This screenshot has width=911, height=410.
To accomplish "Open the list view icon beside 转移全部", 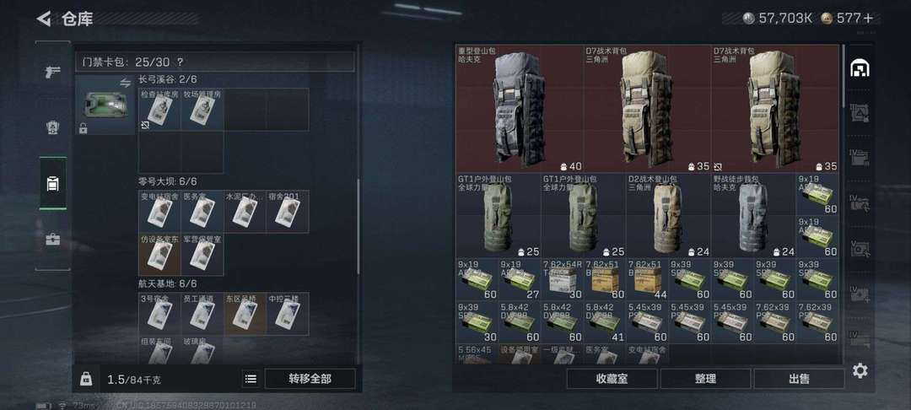I will coord(251,379).
